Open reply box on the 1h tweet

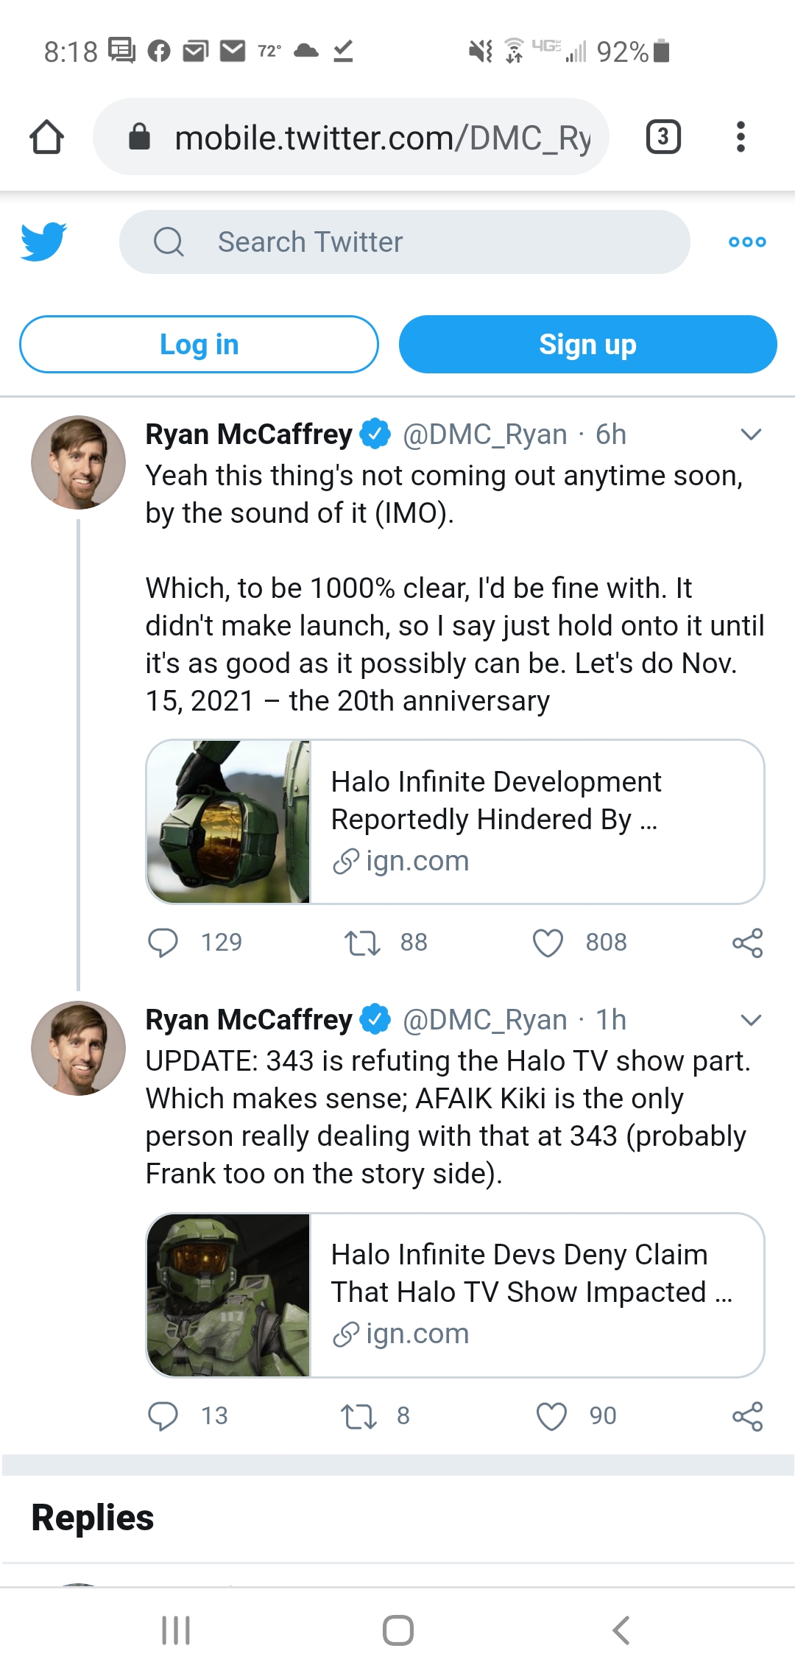(163, 1416)
